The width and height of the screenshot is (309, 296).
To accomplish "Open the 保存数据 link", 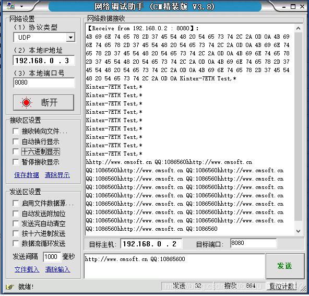I will [27, 175].
